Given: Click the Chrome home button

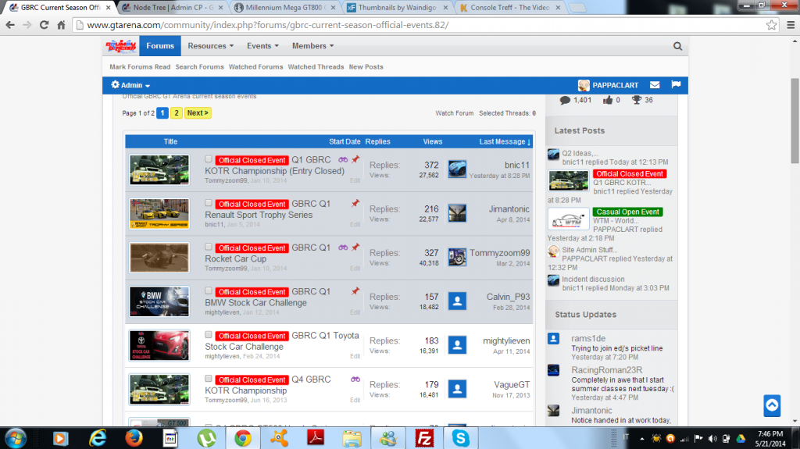Looking at the screenshot, I should pos(61,25).
